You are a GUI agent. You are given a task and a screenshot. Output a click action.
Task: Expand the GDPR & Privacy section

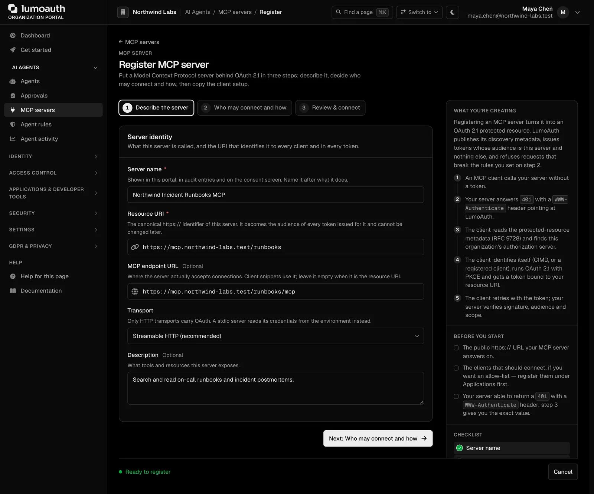pos(53,246)
